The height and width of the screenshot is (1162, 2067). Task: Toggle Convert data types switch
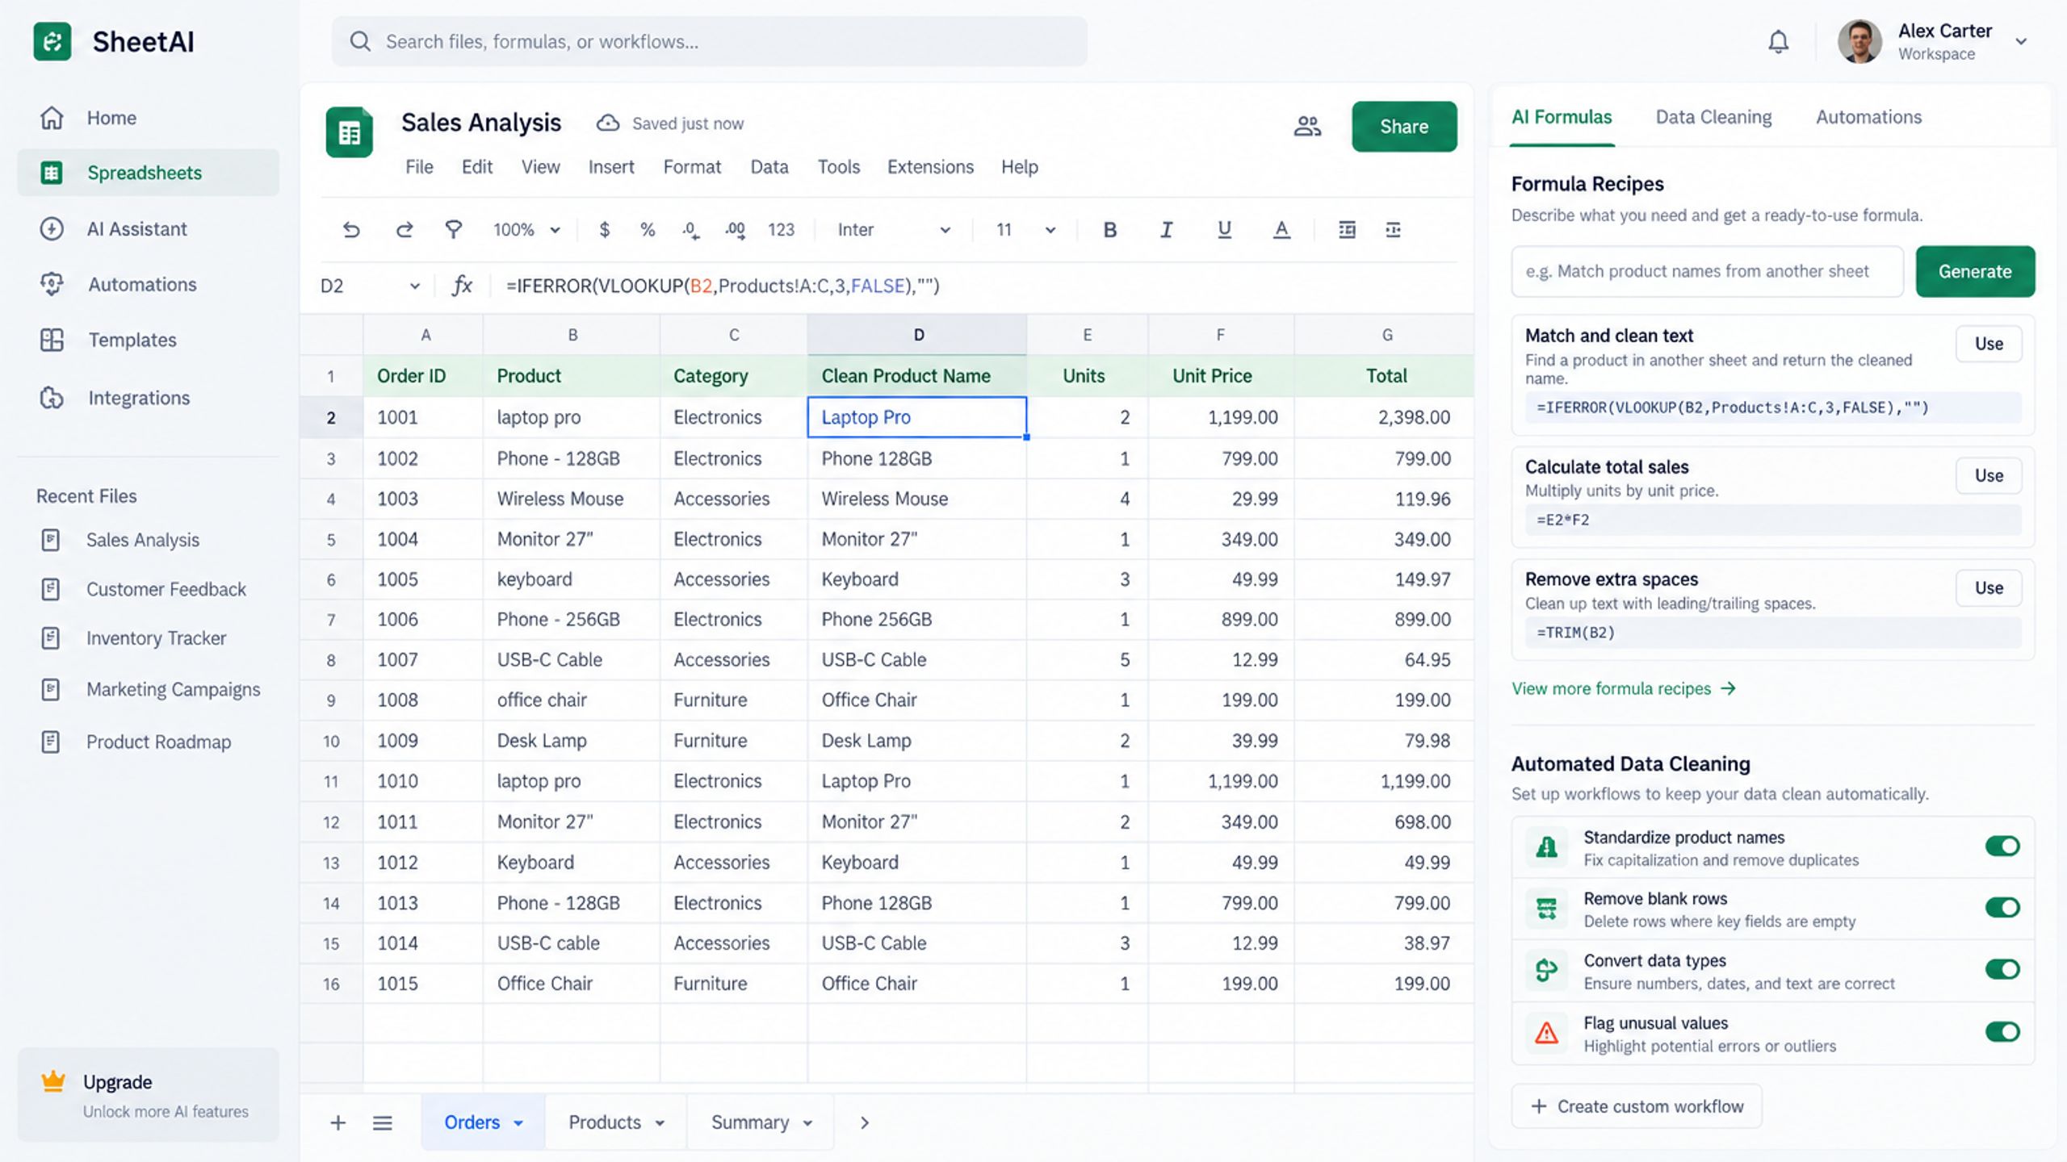[2002, 969]
